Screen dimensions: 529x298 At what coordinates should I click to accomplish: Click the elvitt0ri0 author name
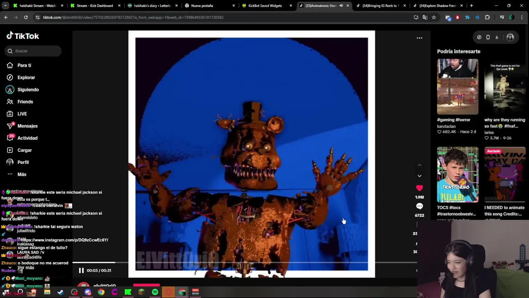pos(105,286)
